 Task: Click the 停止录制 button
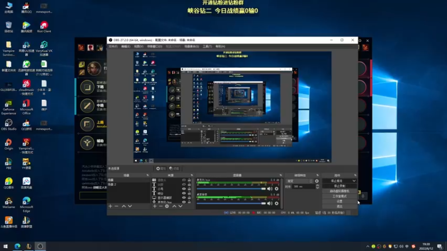click(x=339, y=186)
